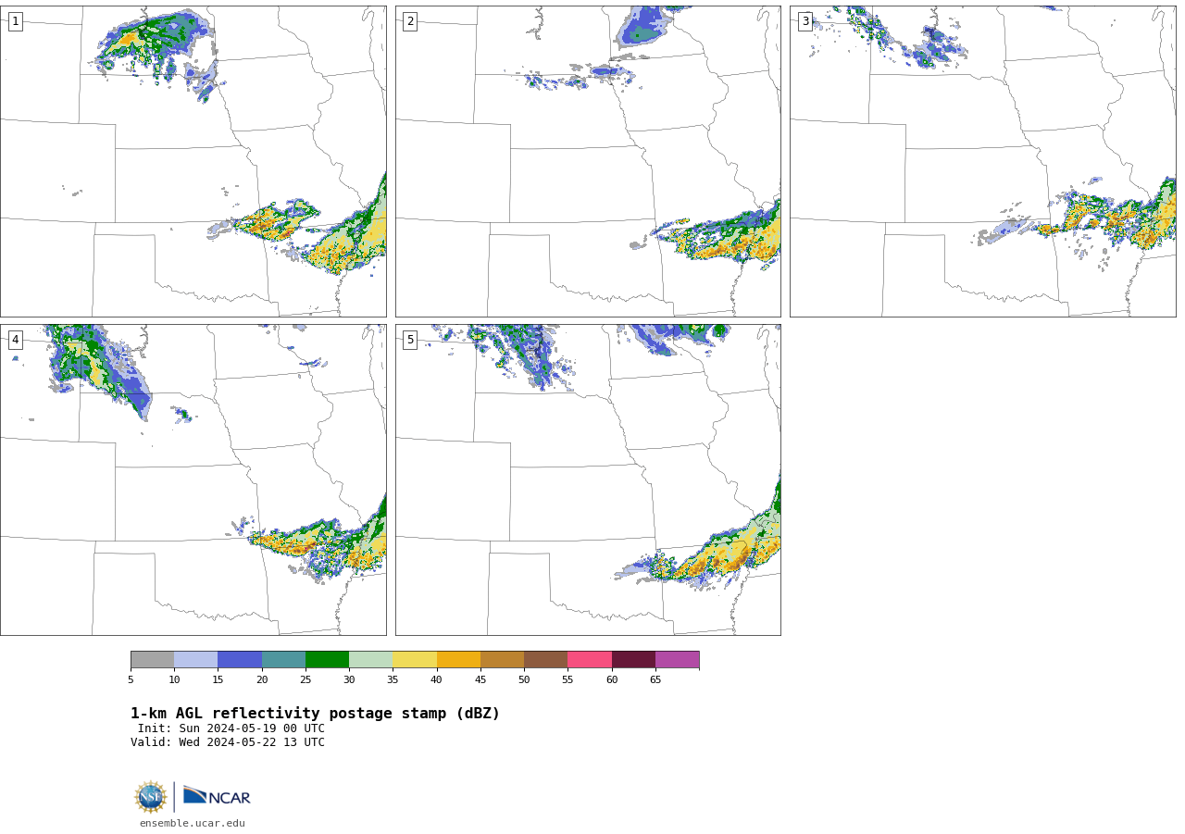
Task: Click the ensemble.ucar.edu link text
Action: click(x=193, y=823)
